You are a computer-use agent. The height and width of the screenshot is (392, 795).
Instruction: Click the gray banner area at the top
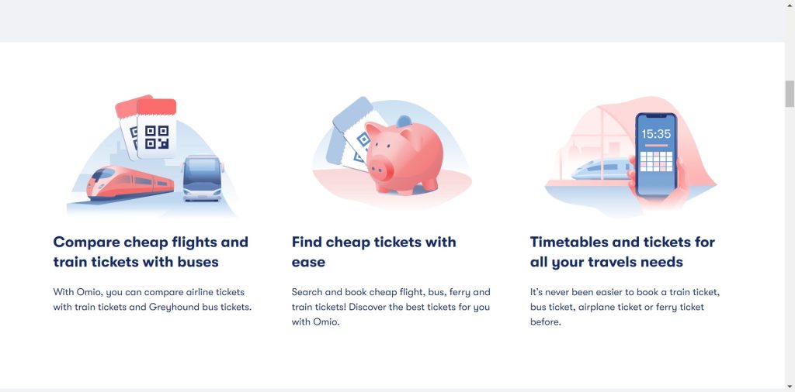click(x=388, y=20)
